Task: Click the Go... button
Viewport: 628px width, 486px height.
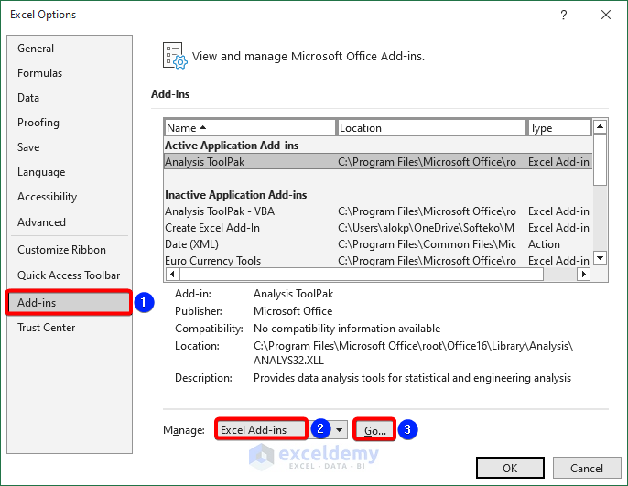Action: tap(375, 429)
